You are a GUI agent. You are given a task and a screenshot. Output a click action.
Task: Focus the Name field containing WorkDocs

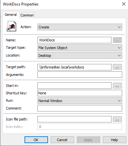click(74, 40)
